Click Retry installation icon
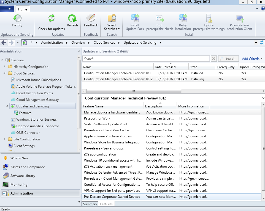 [x=183, y=18]
